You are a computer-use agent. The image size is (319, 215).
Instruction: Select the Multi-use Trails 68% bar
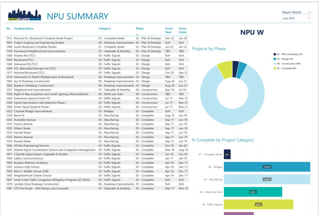(253, 192)
